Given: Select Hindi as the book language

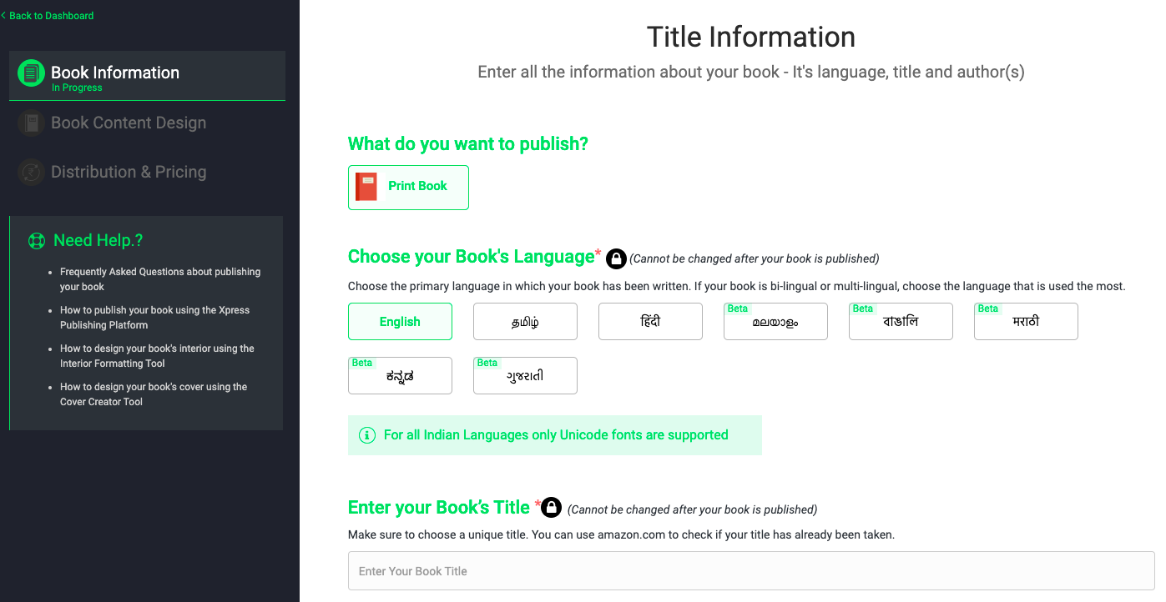Looking at the screenshot, I should [x=650, y=322].
